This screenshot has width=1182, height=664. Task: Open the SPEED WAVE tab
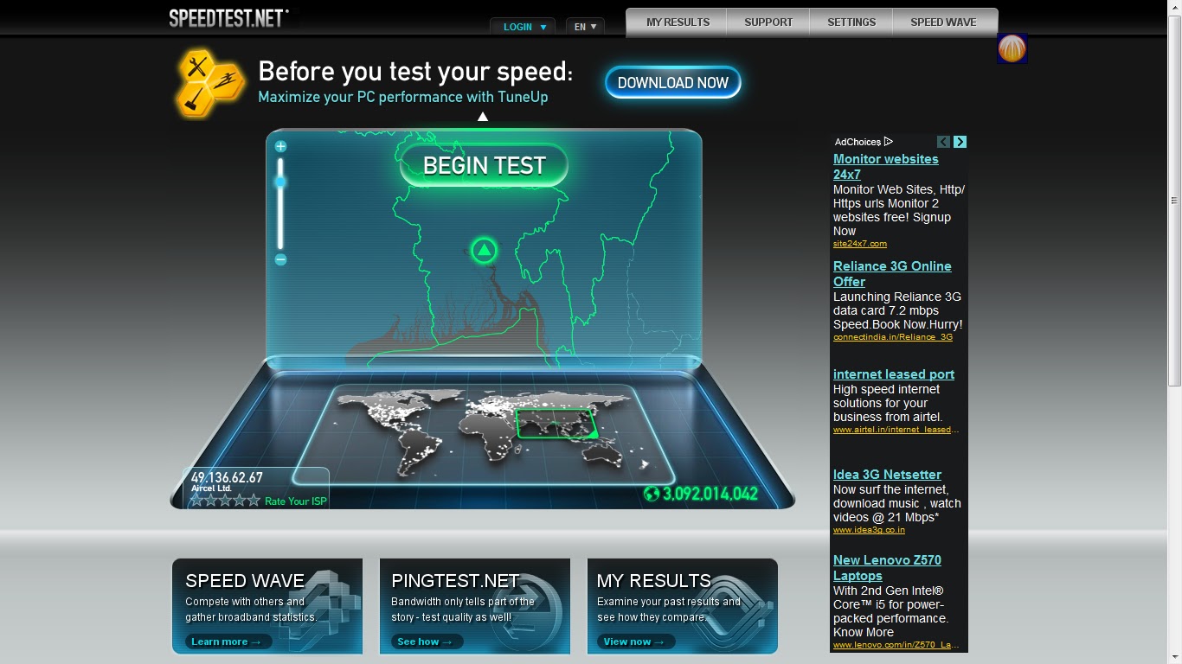click(x=943, y=22)
